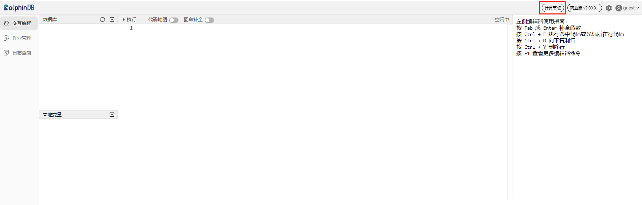Click the DolphinDB logo
Image resolution: width=642 pixels, height=205 pixels.
click(x=19, y=7)
